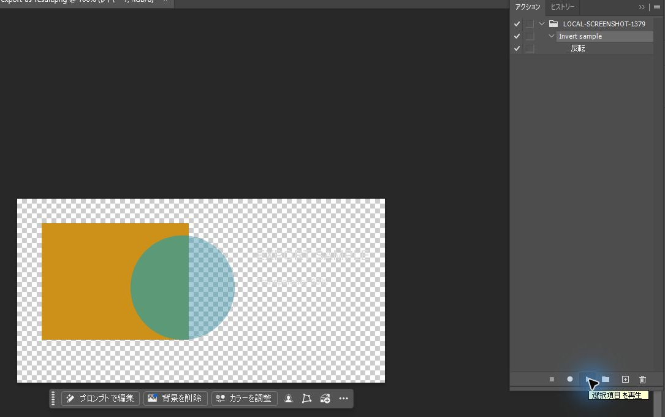Viewport: 665px width, 417px height.
Task: Select the 反転 action step
Action: click(x=577, y=48)
